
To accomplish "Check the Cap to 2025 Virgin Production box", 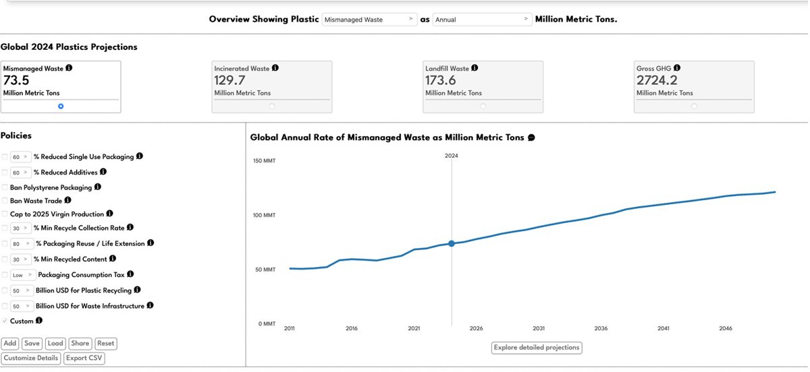I will click(5, 214).
